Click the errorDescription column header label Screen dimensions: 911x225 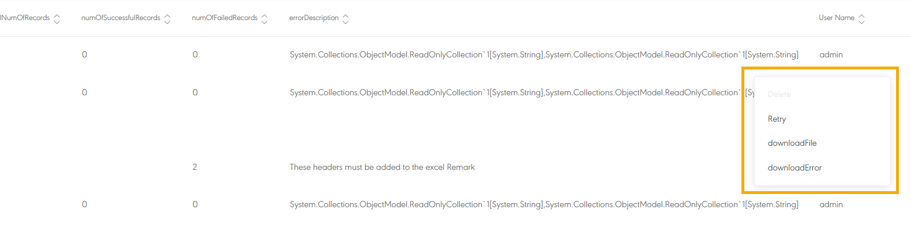click(x=314, y=18)
